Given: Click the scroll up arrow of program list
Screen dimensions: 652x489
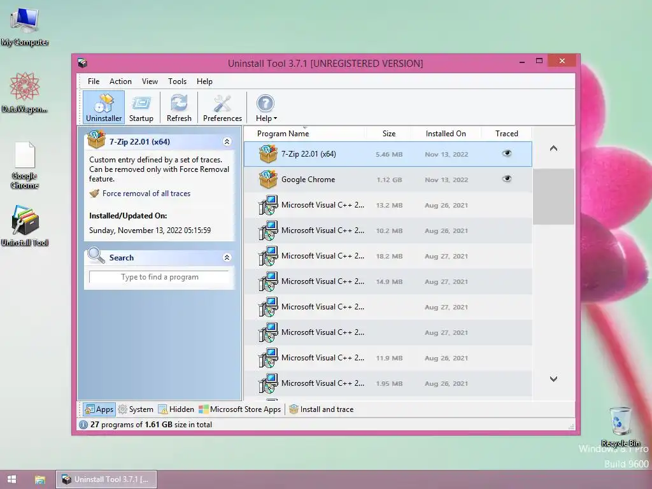Looking at the screenshot, I should pyautogui.click(x=553, y=148).
